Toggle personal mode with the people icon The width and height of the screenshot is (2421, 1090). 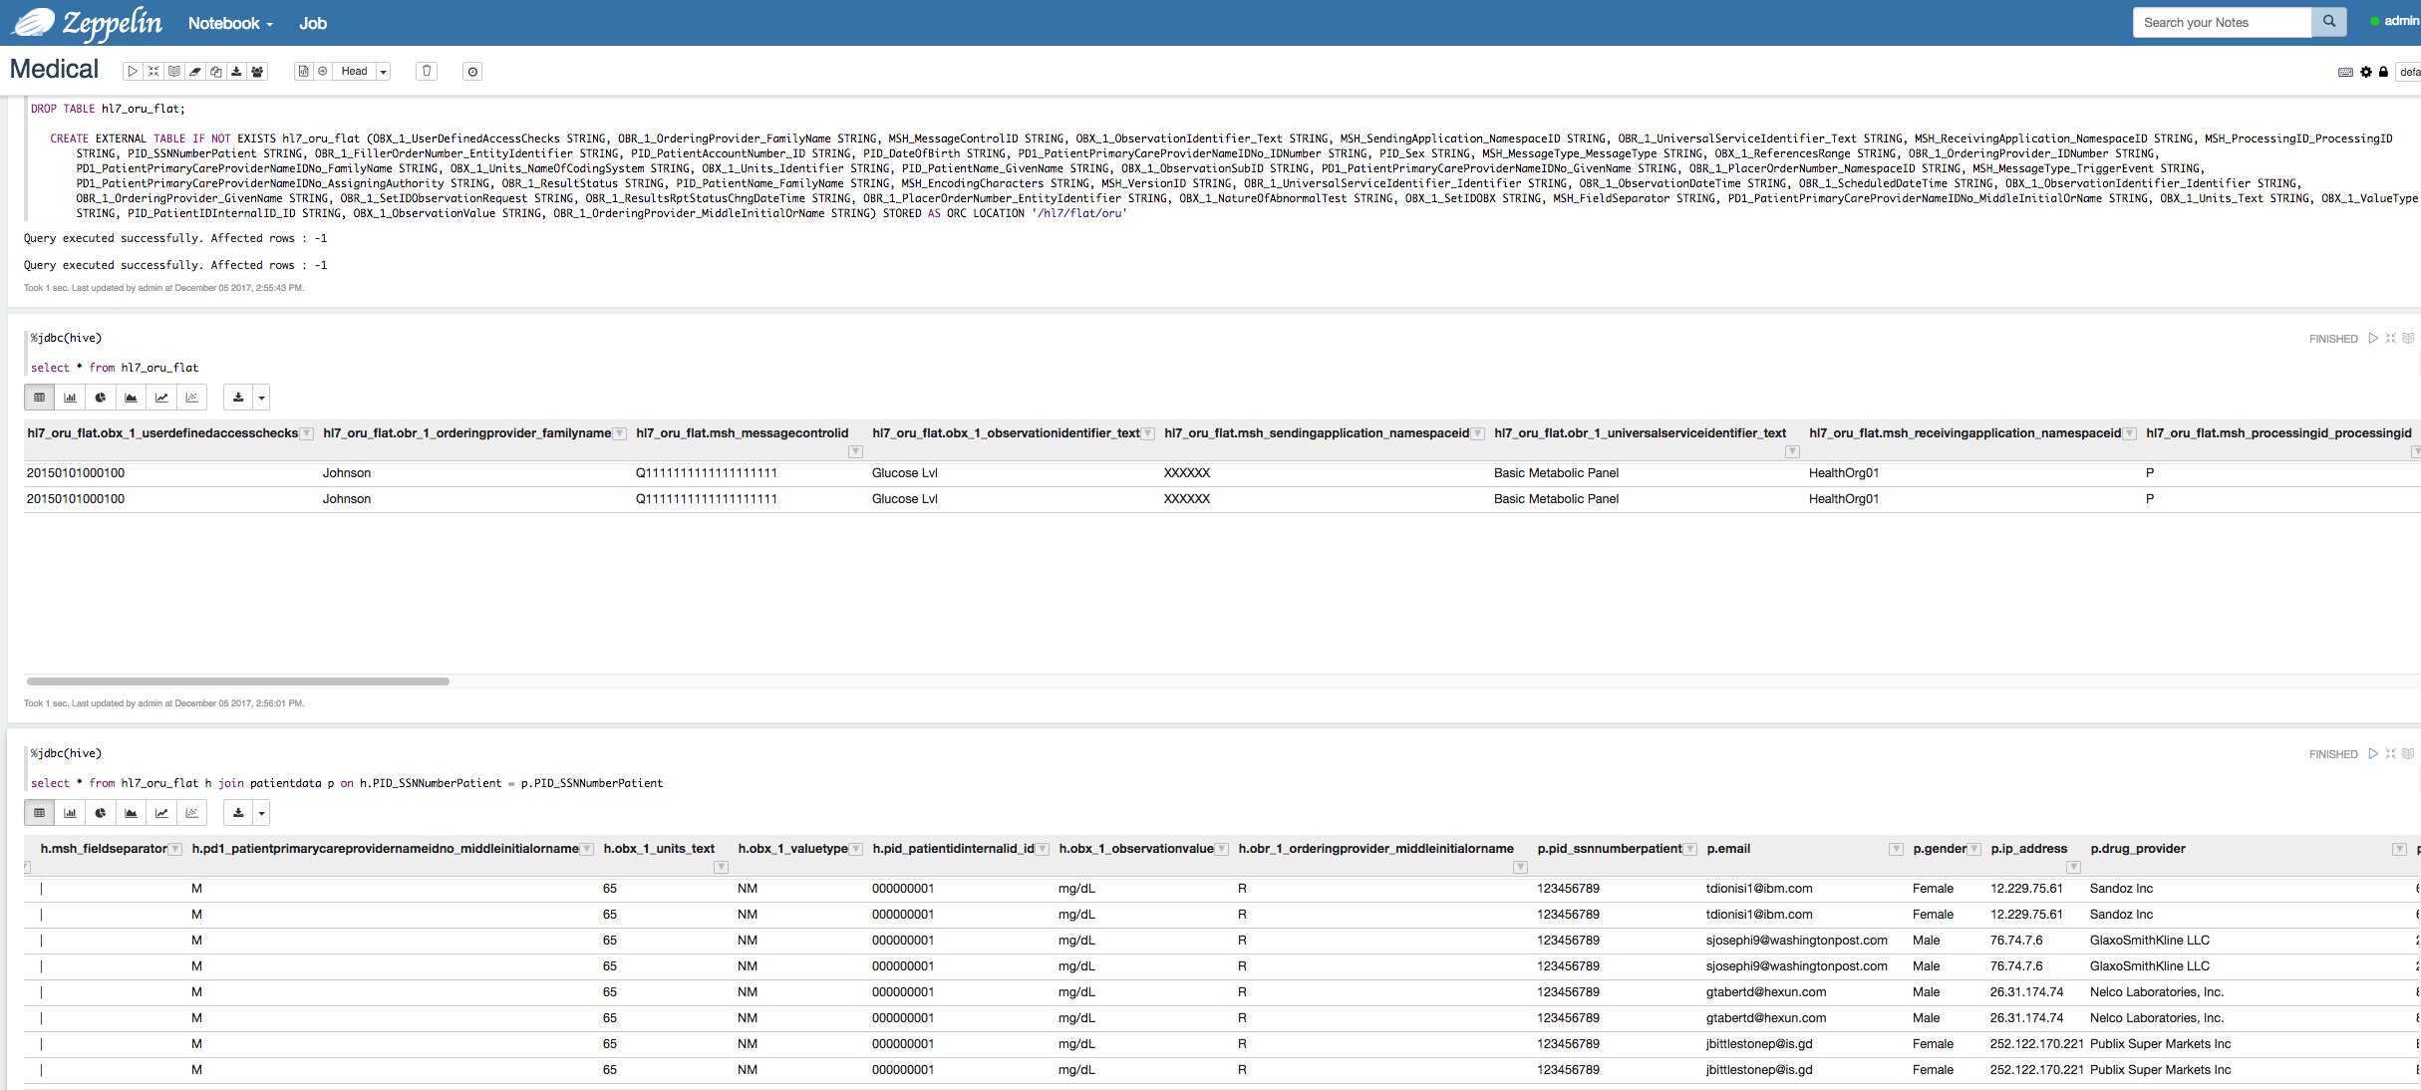coord(256,71)
